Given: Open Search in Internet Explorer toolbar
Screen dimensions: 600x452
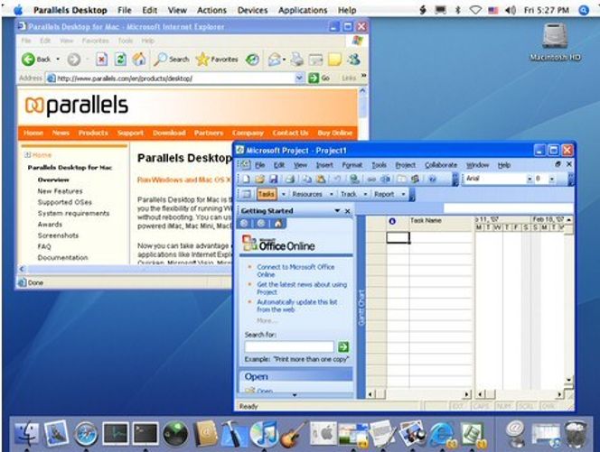Looking at the screenshot, I should coord(172,60).
